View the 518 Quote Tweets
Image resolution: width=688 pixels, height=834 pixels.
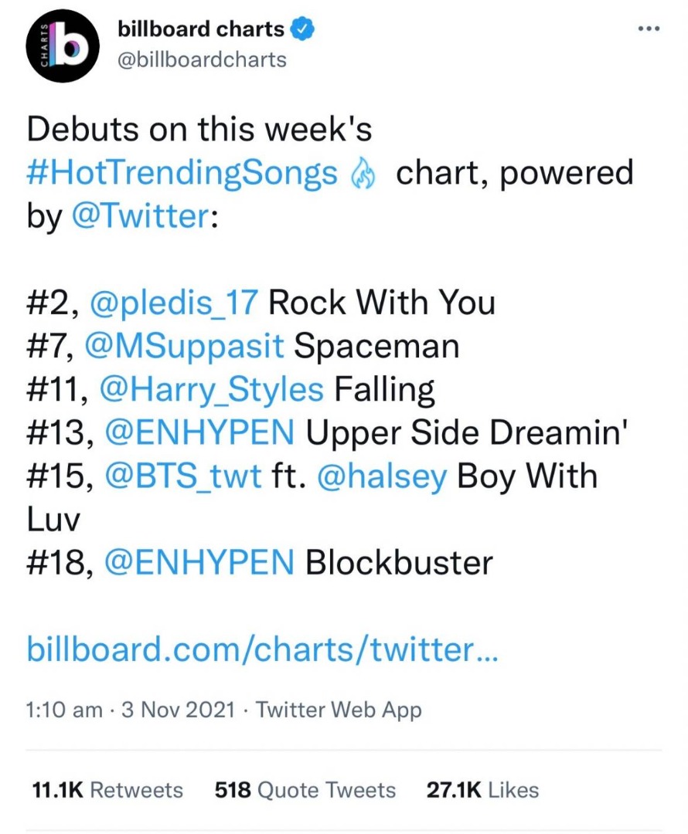click(x=305, y=790)
